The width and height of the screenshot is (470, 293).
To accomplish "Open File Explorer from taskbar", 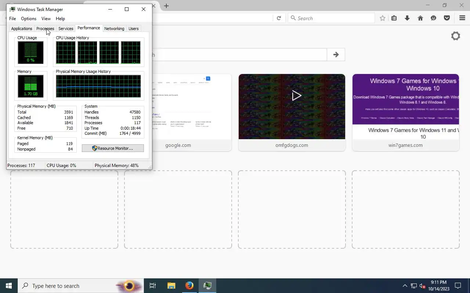I will (x=171, y=286).
